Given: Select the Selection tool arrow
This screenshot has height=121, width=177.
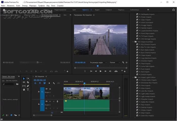Looking at the screenshot, I should pyautogui.click(x=24, y=79).
